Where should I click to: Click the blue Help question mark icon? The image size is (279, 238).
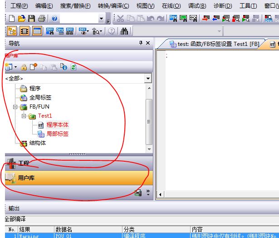tap(54, 19)
